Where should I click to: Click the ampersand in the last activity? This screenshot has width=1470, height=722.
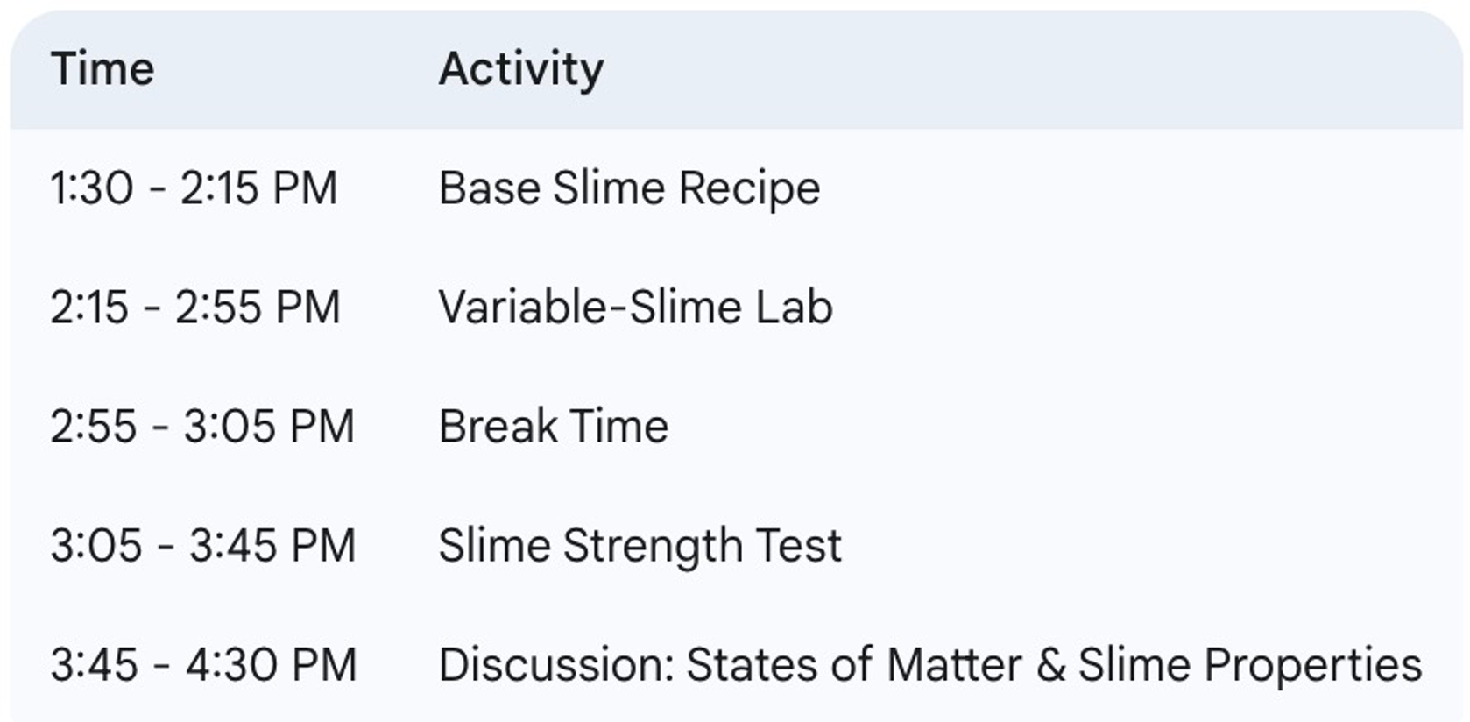[x=1050, y=665]
